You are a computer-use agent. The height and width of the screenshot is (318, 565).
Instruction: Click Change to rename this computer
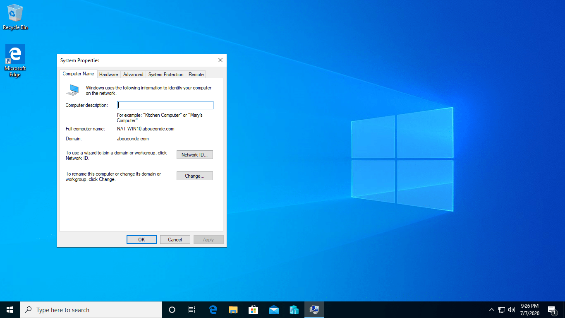pos(194,176)
